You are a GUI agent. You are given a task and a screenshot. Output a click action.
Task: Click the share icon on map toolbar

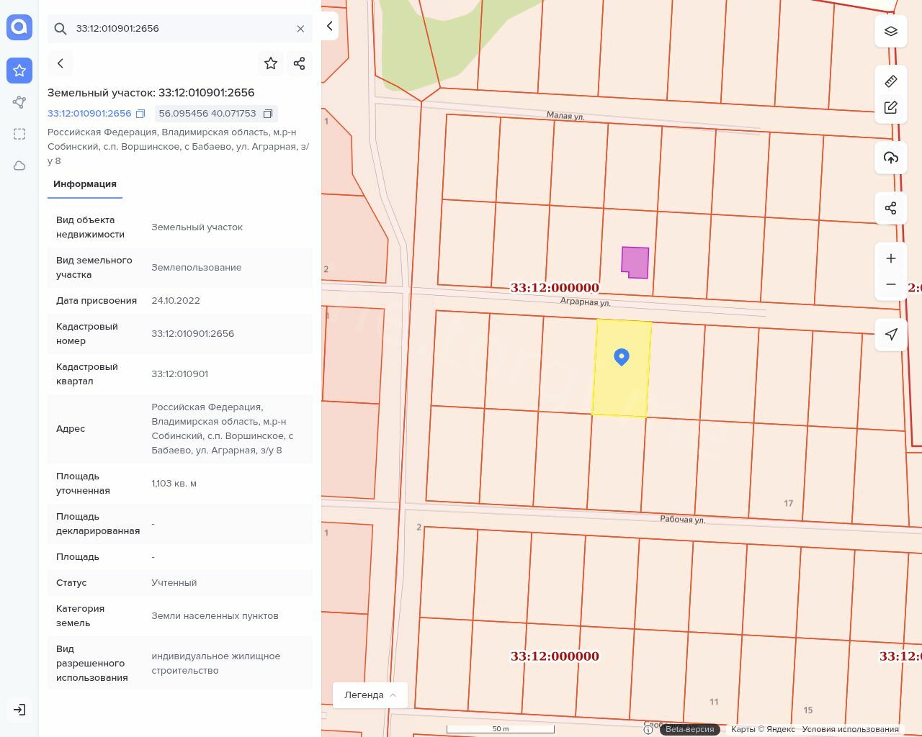pyautogui.click(x=891, y=208)
